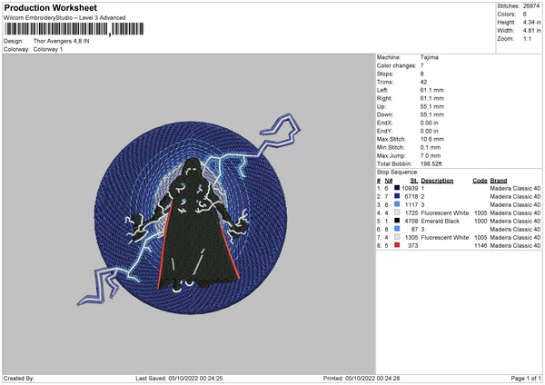Click the Brand column header
Screen dimensions: 545x385
coord(499,181)
